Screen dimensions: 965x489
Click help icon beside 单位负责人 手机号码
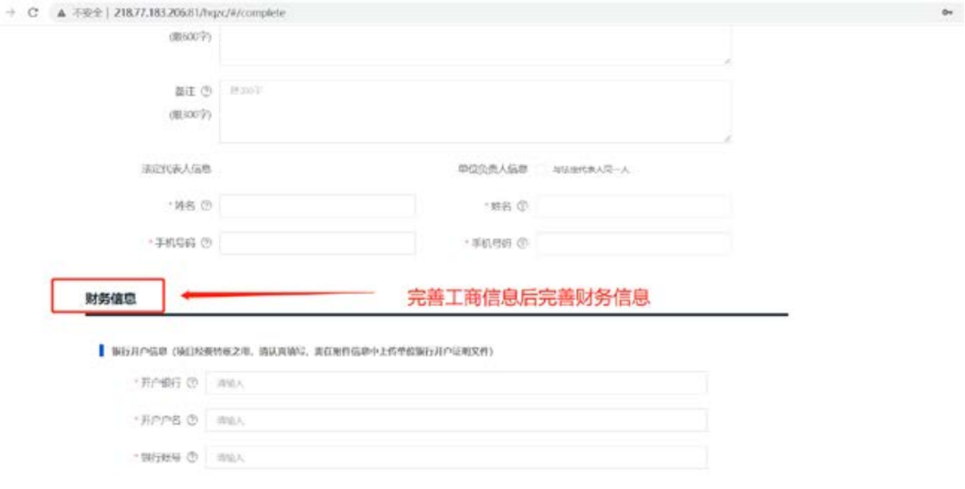(x=523, y=244)
